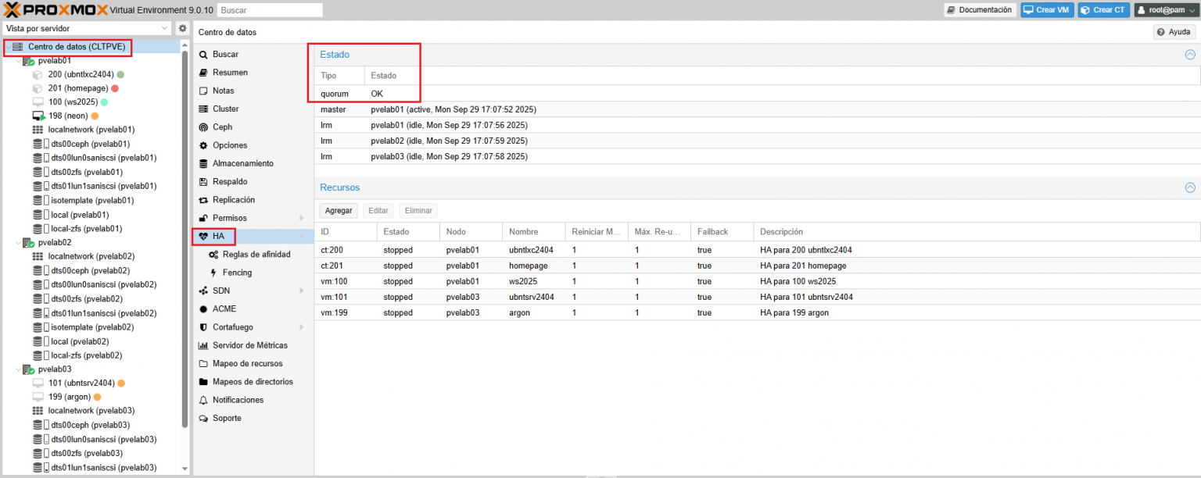
Task: Open the tree view settings gear
Action: (182, 28)
